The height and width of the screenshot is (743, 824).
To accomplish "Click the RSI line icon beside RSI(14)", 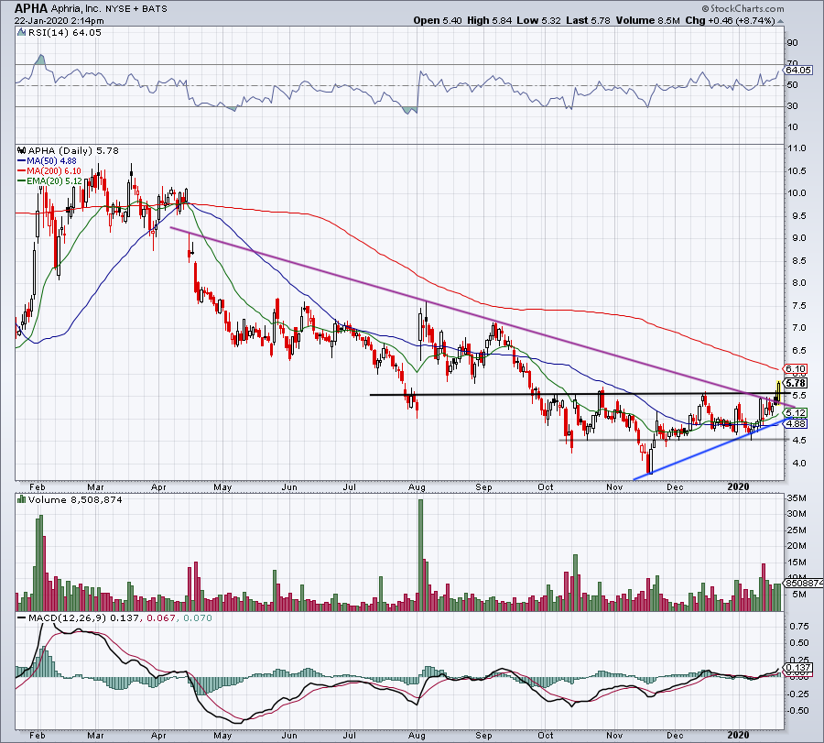I will [x=22, y=33].
